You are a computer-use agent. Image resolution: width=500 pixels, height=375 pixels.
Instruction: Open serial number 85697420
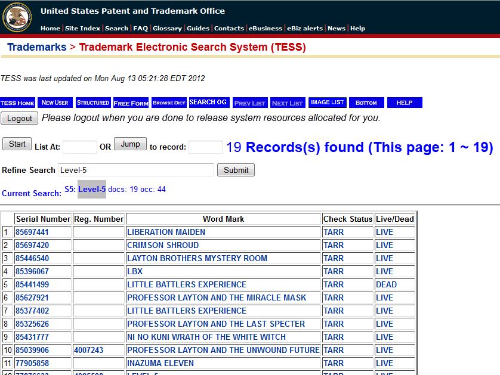tap(32, 245)
